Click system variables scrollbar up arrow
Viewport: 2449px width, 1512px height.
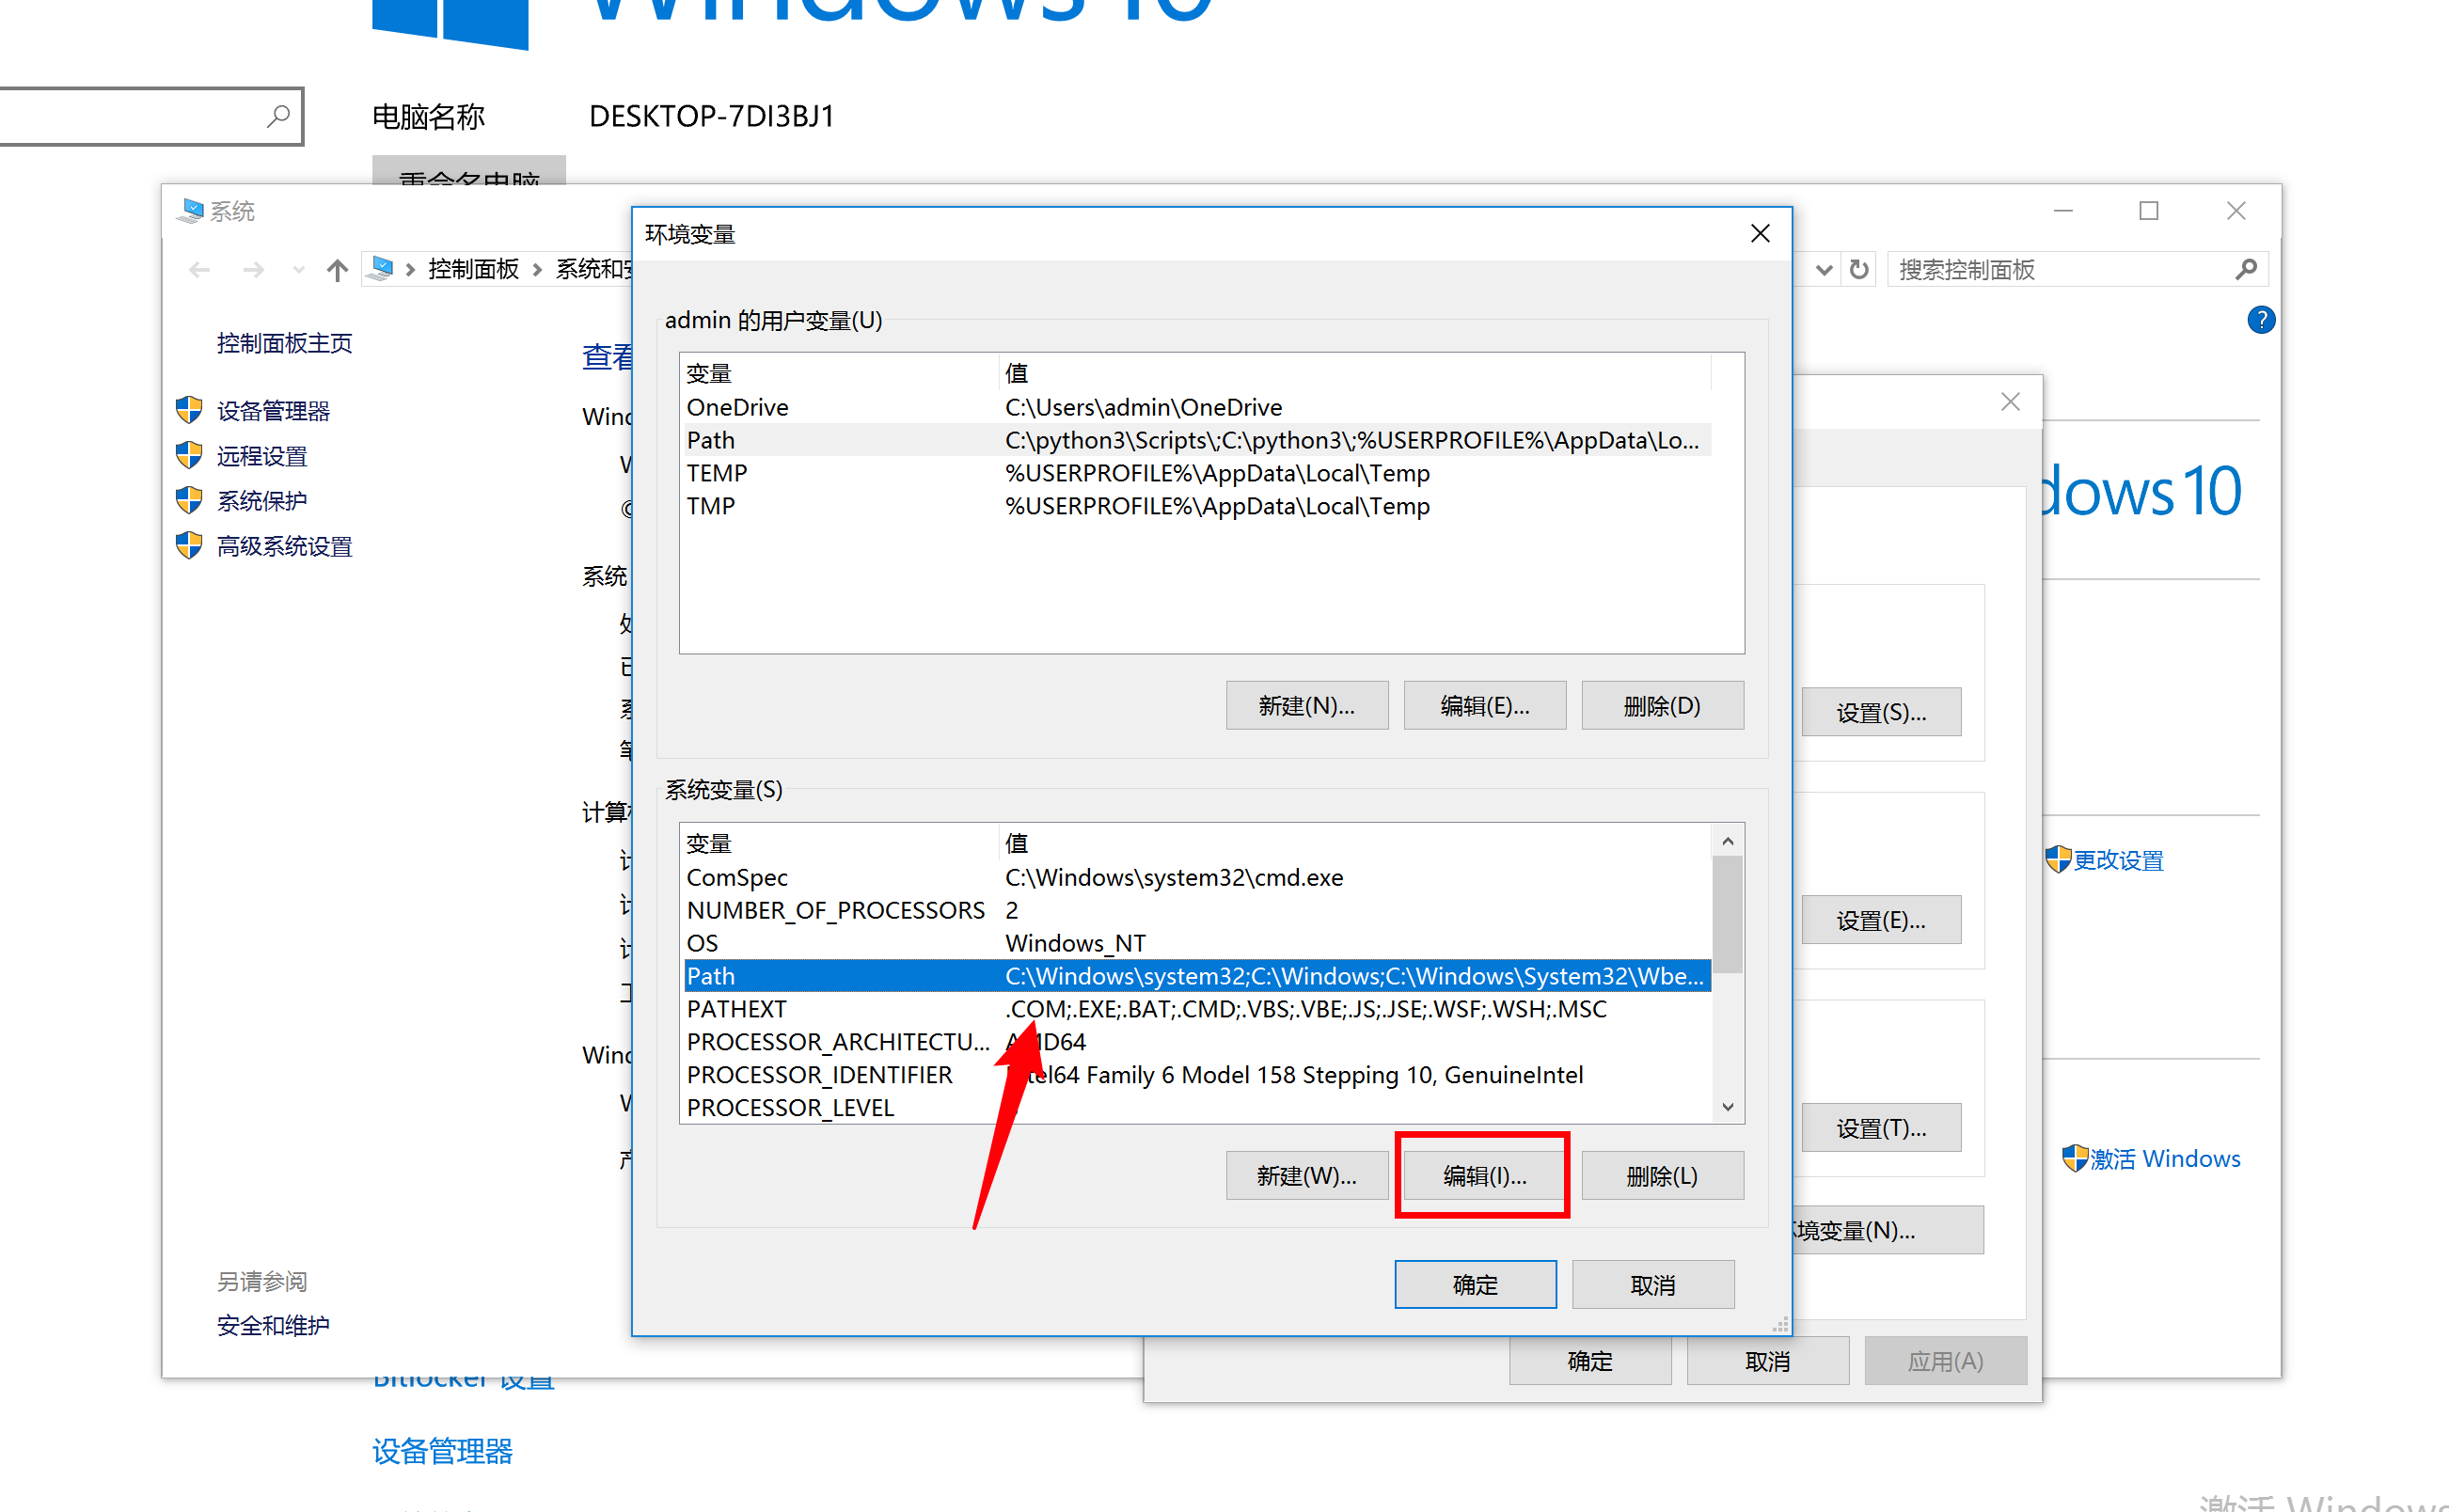1726,841
